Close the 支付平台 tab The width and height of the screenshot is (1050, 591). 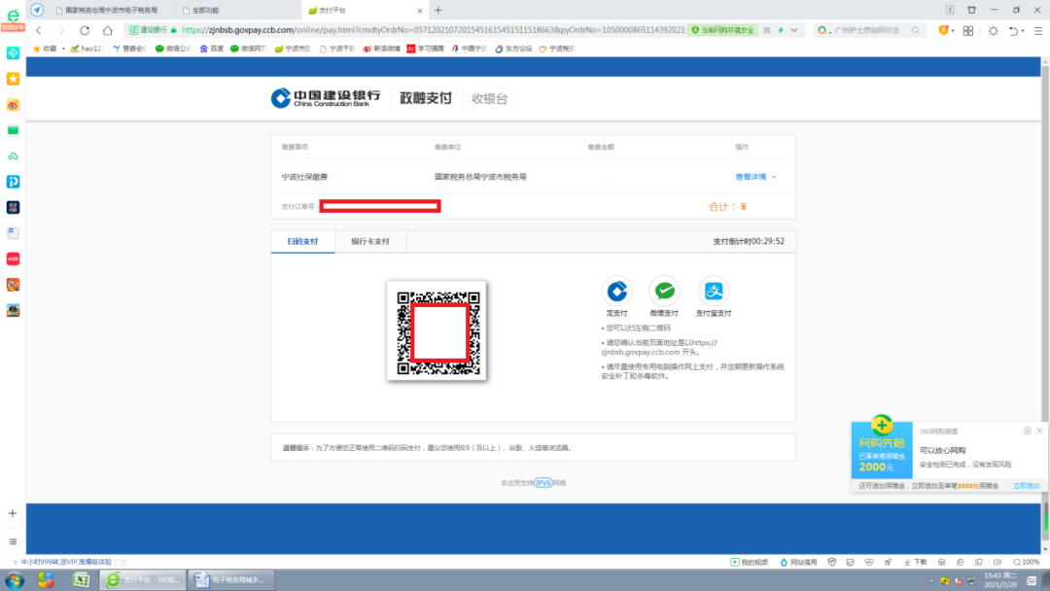420,11
